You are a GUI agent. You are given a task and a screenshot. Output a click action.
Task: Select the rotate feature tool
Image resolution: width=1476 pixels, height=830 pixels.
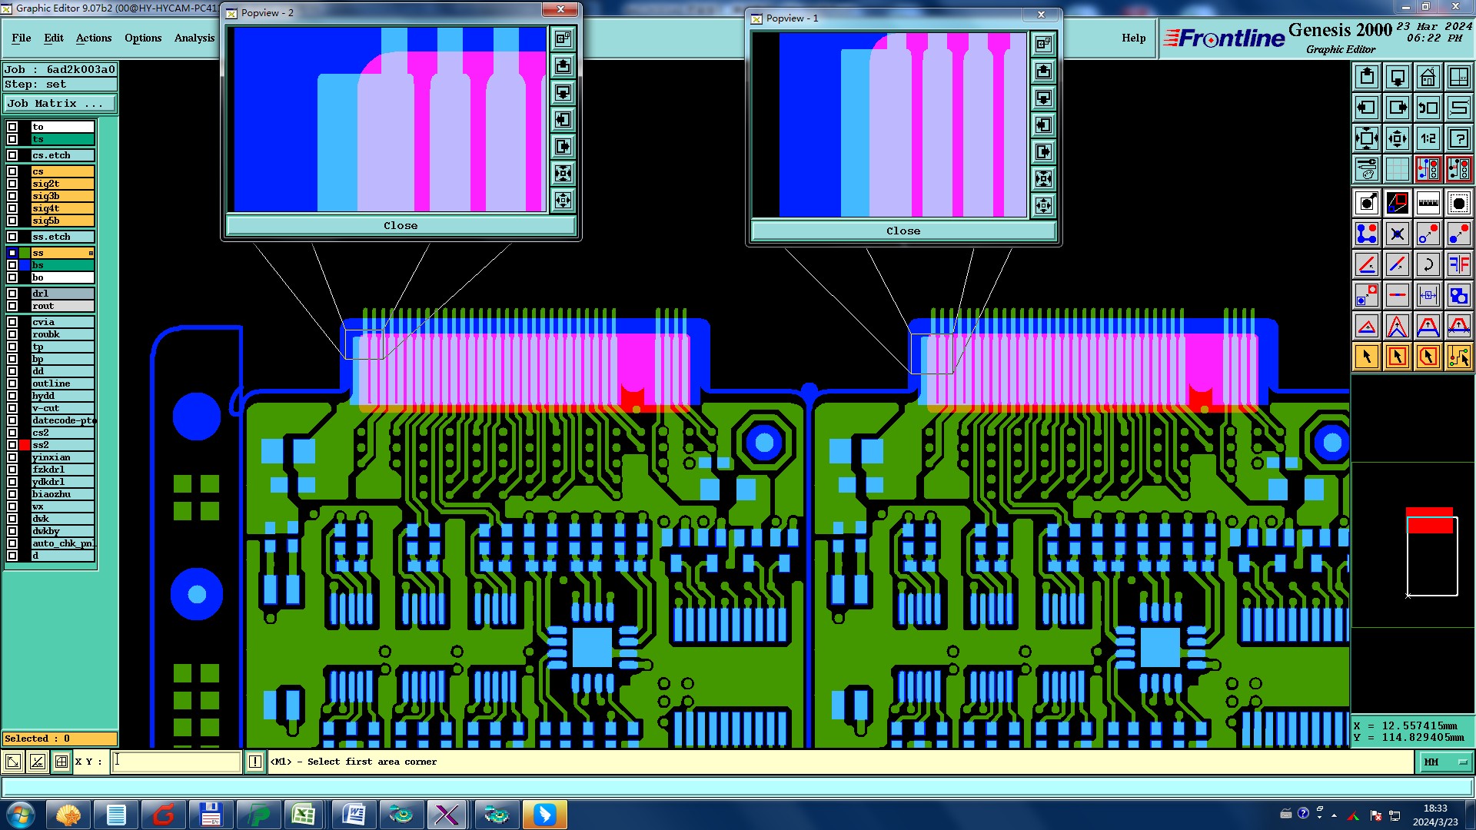[1428, 264]
